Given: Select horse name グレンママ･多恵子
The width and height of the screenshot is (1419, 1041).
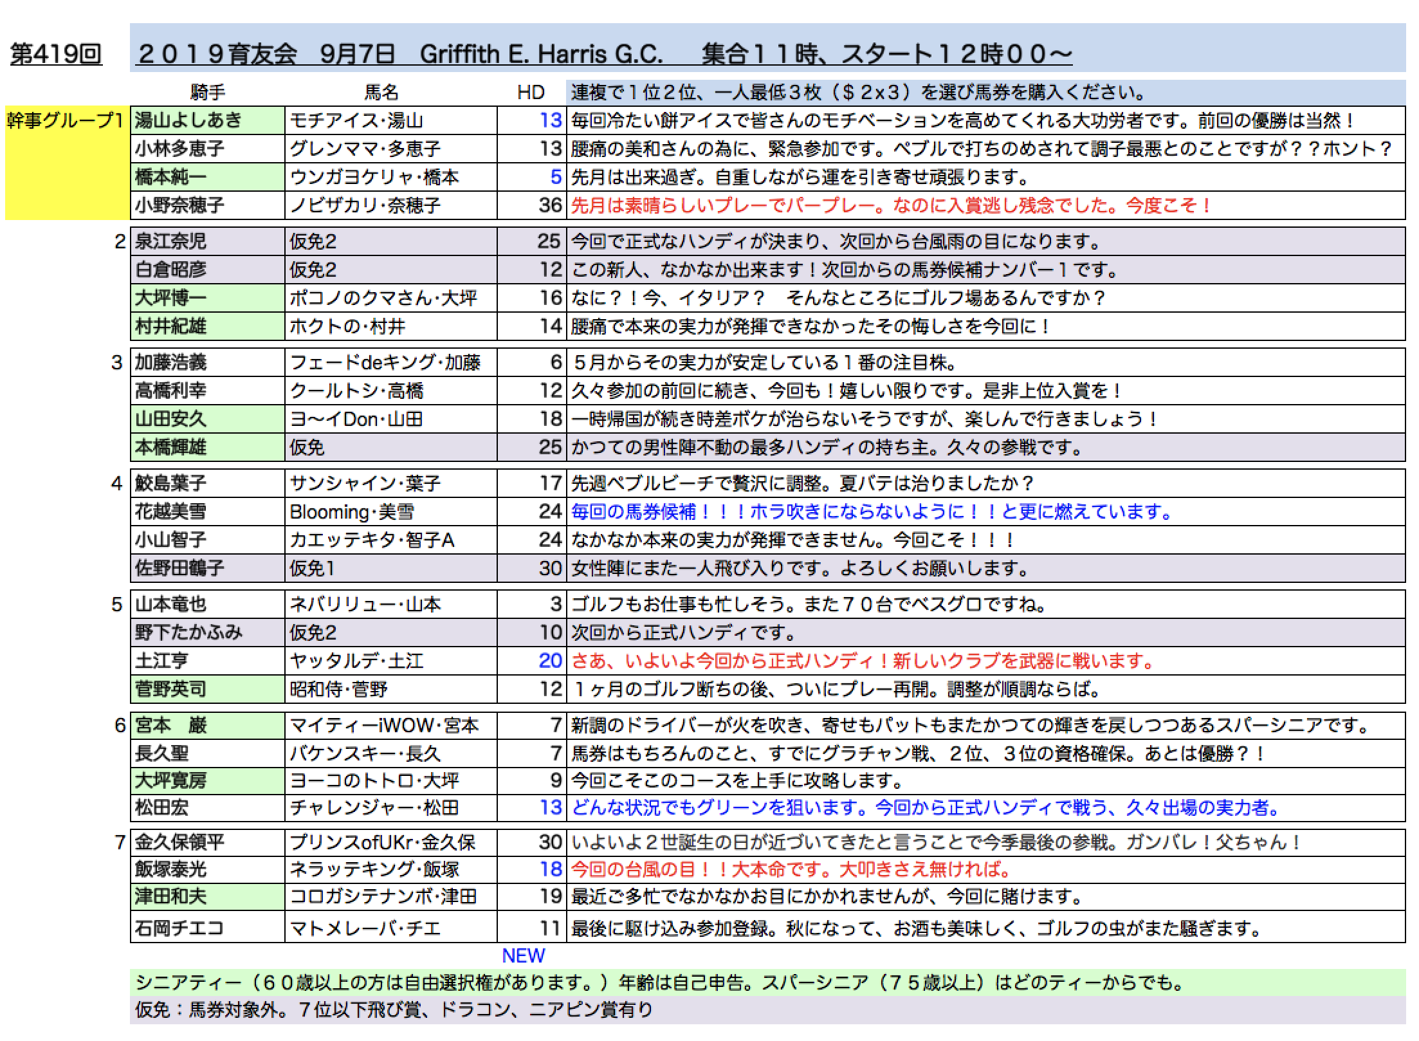Looking at the screenshot, I should (391, 149).
